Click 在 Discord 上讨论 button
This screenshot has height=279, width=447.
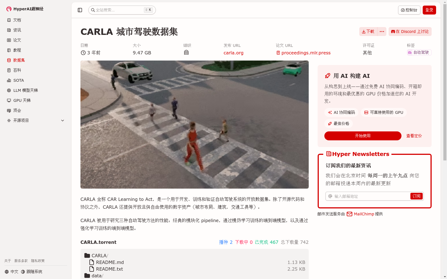410,32
